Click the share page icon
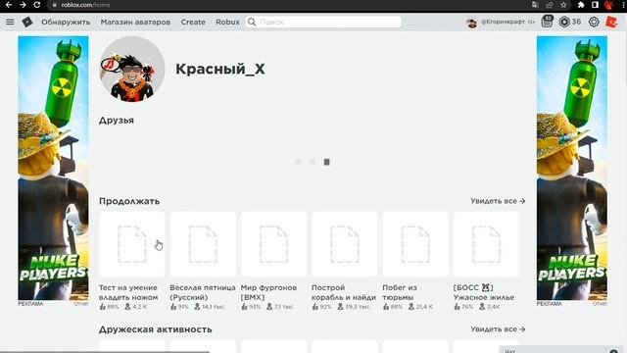 (549, 5)
